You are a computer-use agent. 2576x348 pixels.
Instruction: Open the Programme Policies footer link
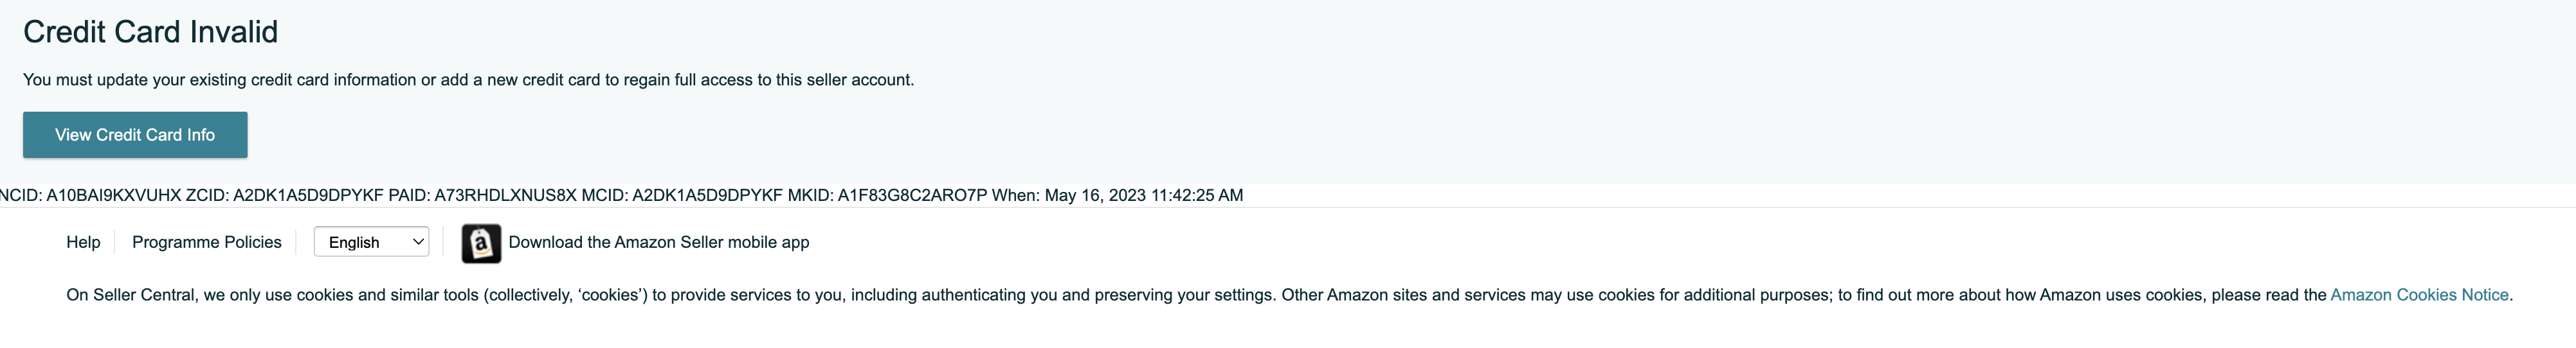207,242
